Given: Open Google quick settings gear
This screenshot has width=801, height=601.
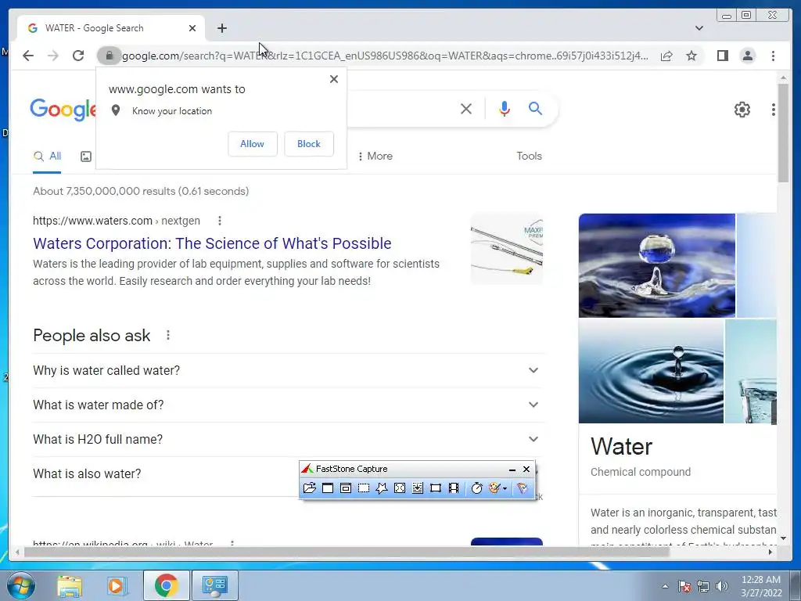Looking at the screenshot, I should tap(742, 110).
